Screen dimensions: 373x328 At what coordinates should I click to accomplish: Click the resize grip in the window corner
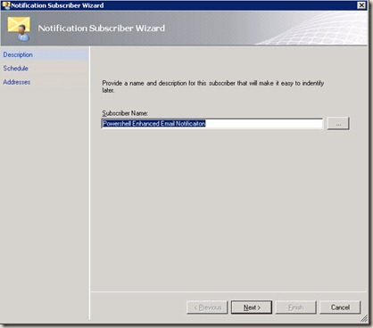364,319
